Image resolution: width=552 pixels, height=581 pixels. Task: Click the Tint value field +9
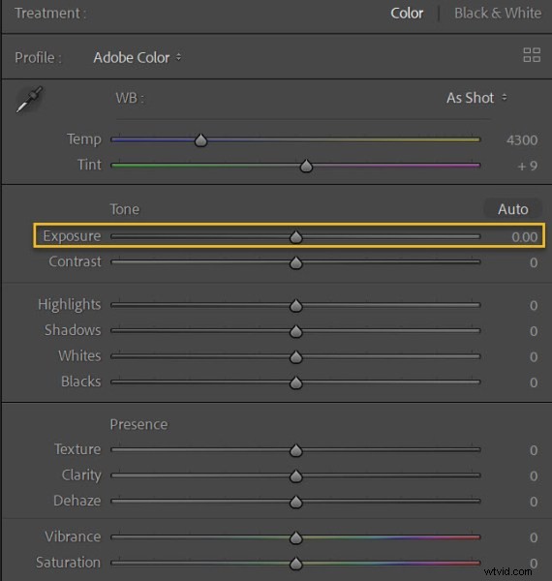tap(528, 166)
